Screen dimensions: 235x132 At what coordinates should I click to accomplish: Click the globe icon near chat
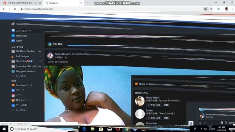tap(191, 123)
